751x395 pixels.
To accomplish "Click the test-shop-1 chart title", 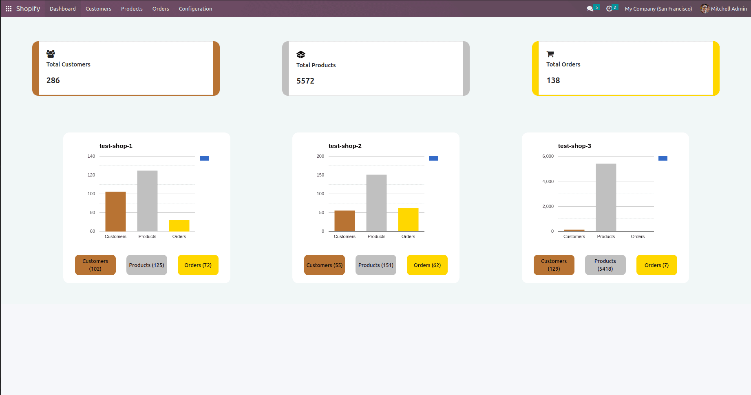I will point(116,146).
